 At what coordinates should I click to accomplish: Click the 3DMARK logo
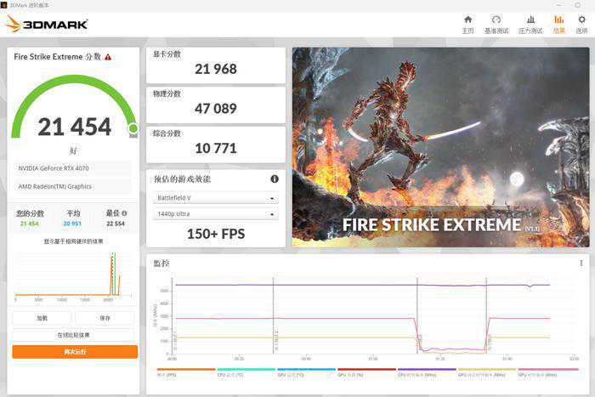47,24
